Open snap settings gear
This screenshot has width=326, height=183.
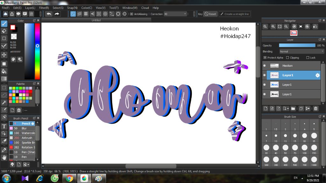click(124, 14)
